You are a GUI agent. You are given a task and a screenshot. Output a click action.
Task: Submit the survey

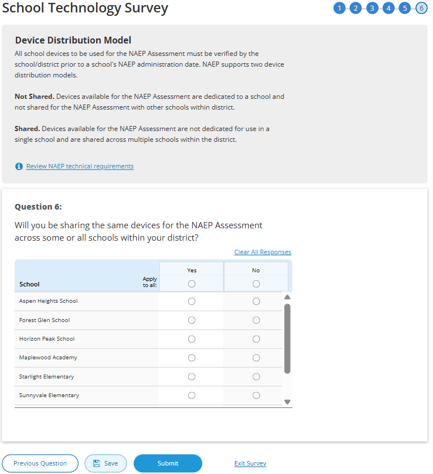(168, 463)
